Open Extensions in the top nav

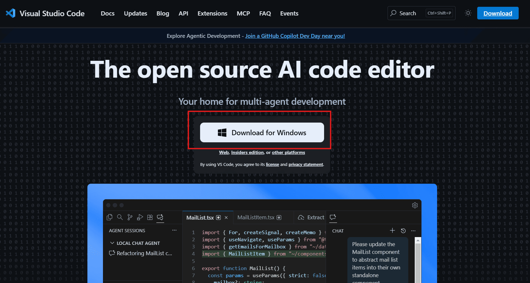click(x=212, y=14)
